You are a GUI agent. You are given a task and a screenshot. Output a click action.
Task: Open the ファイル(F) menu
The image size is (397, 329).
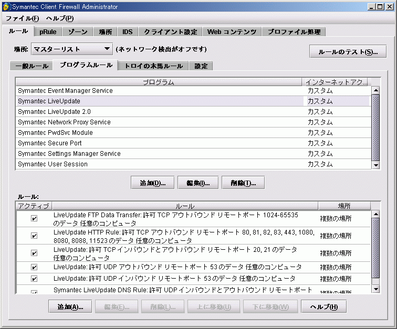(22, 18)
